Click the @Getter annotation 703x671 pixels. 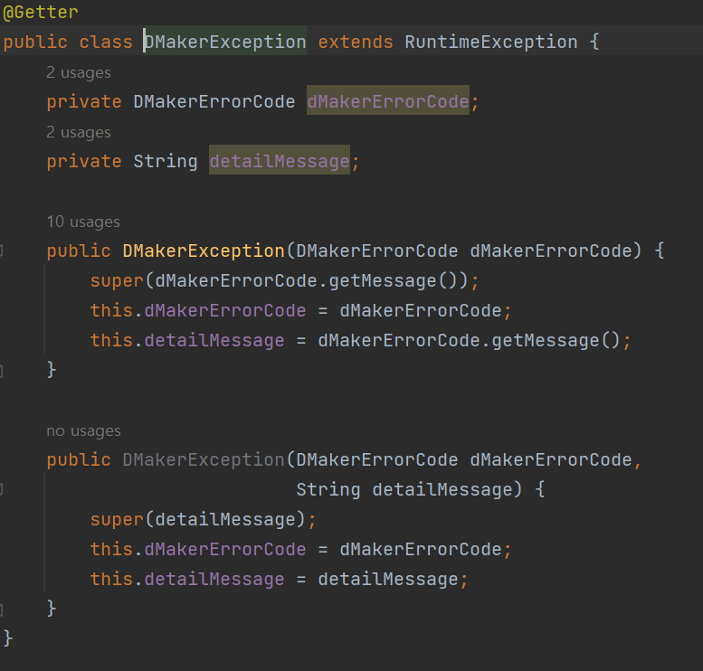click(41, 12)
